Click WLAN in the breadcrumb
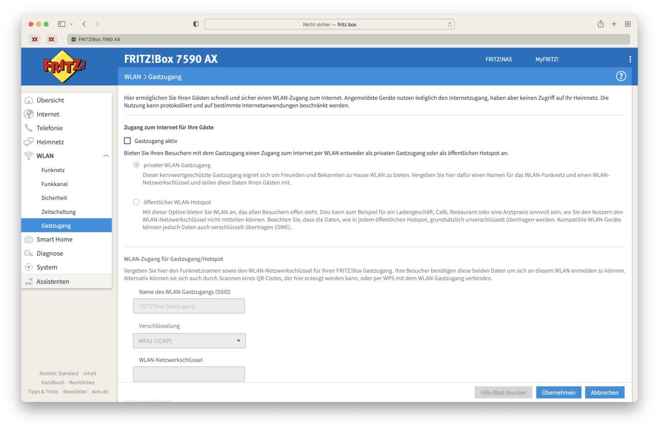The width and height of the screenshot is (659, 430). pos(132,77)
